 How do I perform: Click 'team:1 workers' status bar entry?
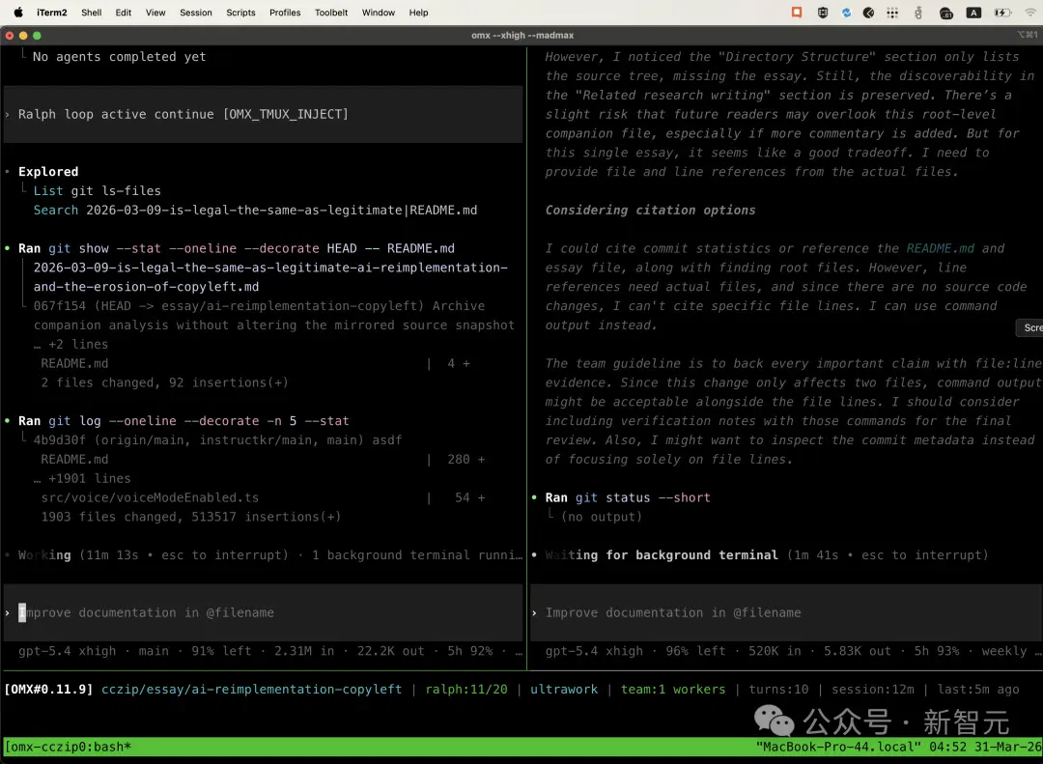tap(672, 689)
